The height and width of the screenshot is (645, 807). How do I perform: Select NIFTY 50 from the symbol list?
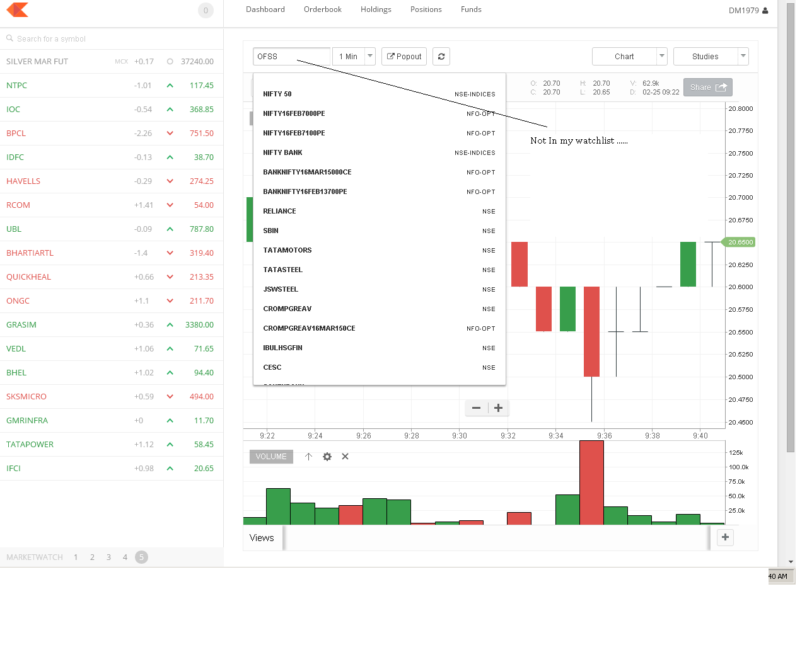click(379, 94)
